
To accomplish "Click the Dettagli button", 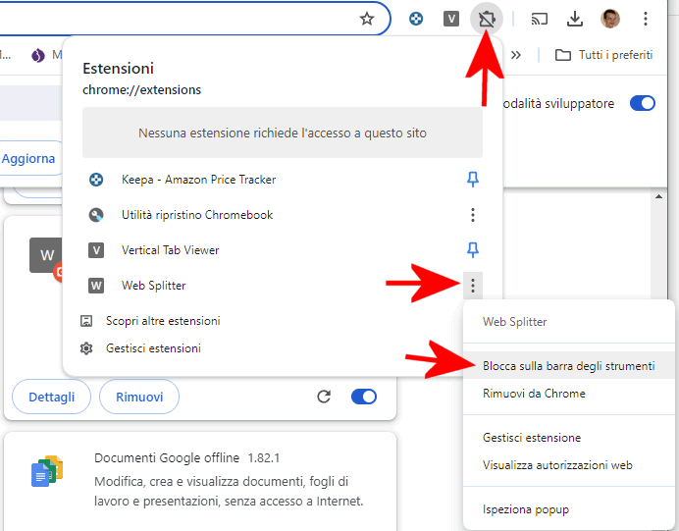I will (x=52, y=397).
